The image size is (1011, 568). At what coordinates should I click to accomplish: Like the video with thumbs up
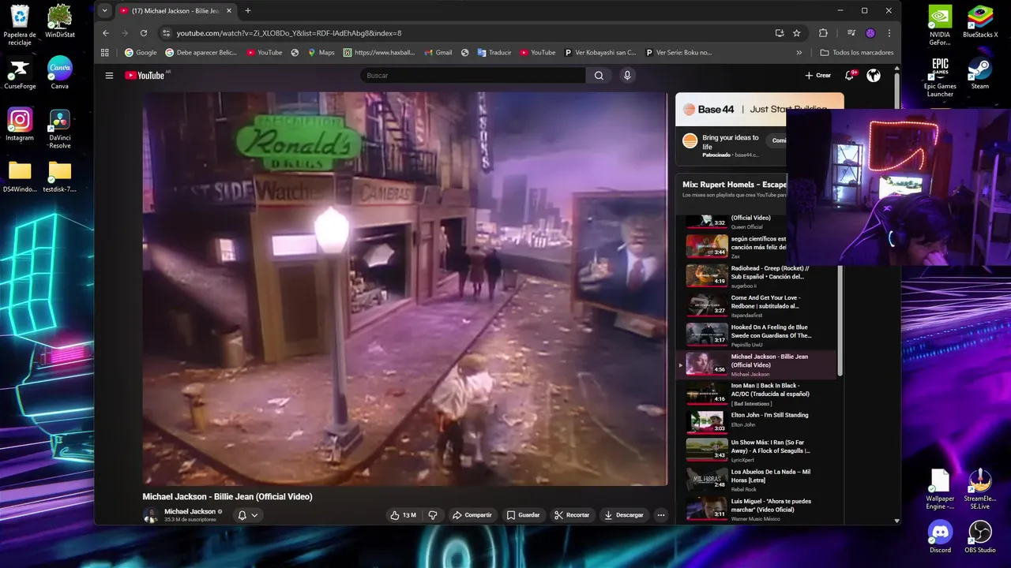point(403,515)
